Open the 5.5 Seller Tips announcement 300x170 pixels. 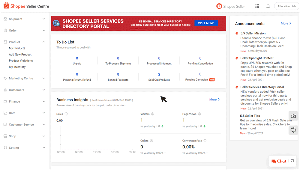250,116
